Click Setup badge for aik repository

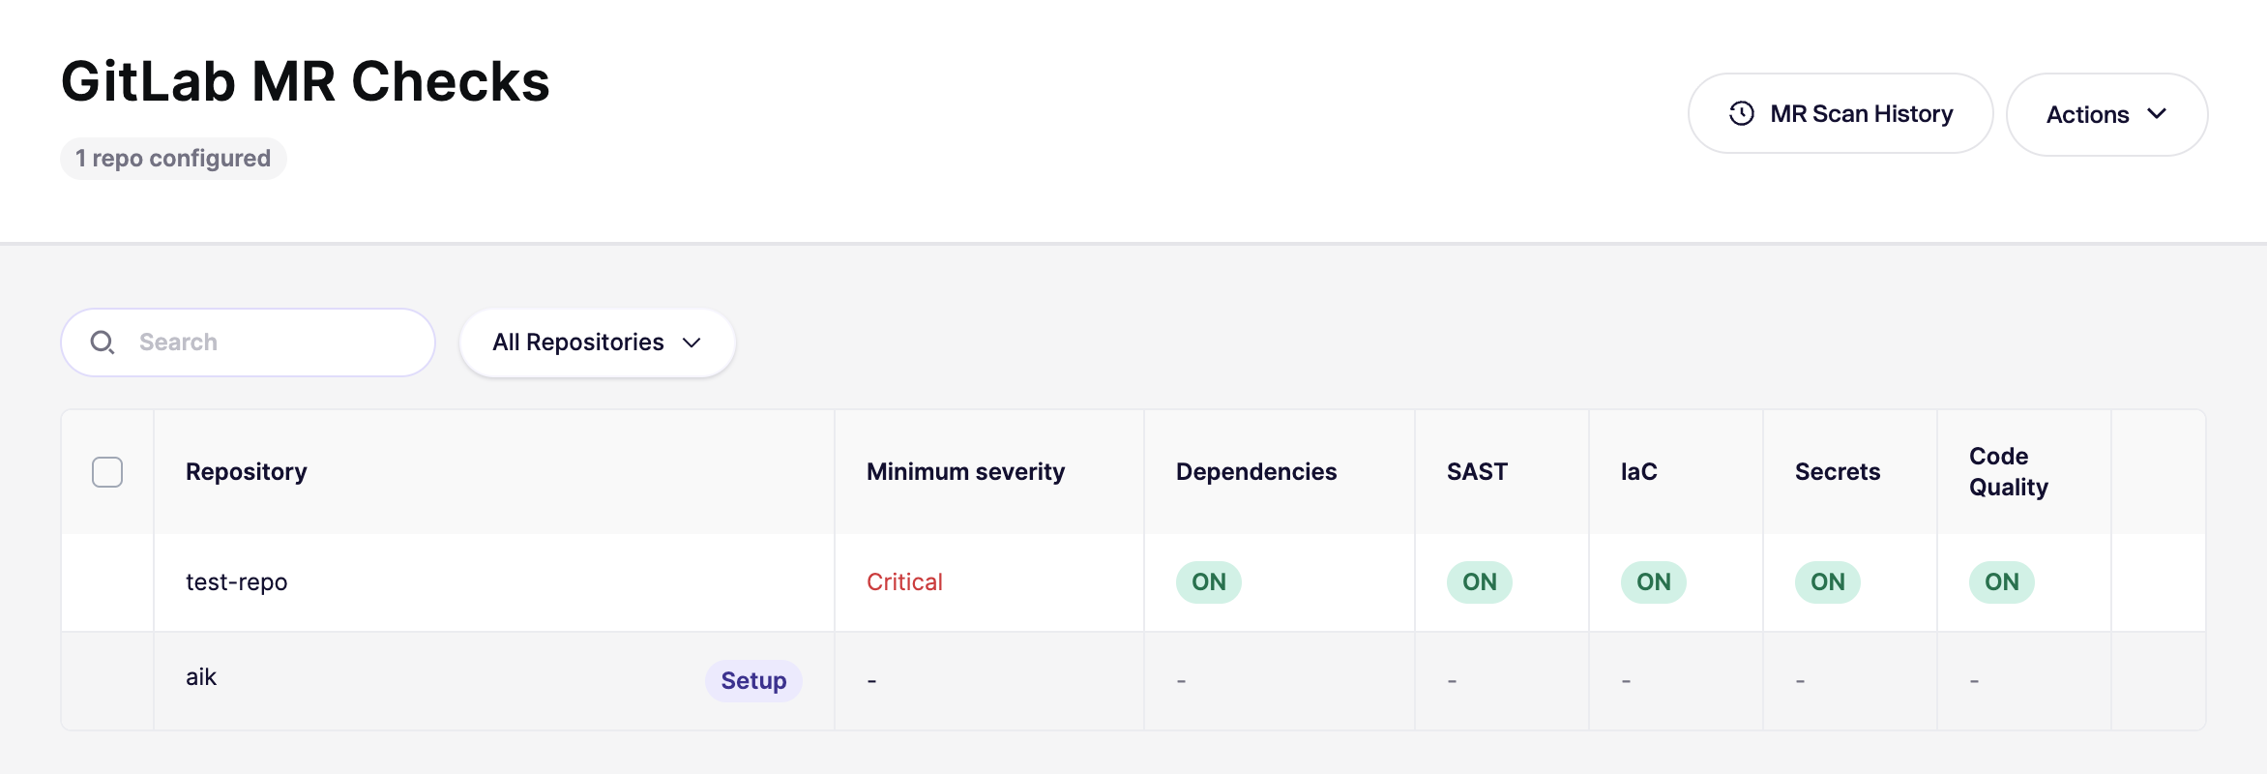tap(753, 681)
